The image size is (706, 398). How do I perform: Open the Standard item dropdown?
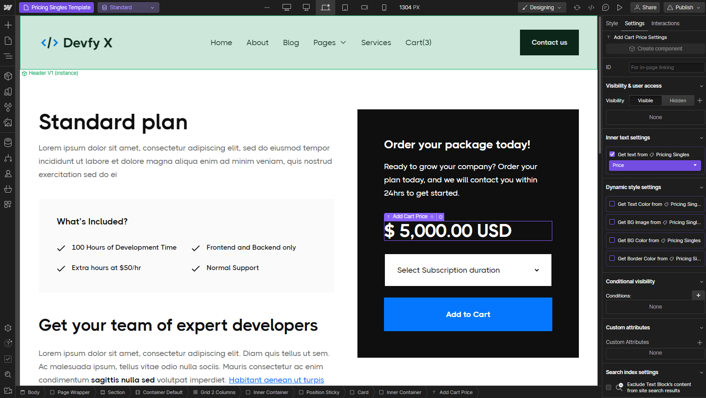click(128, 8)
